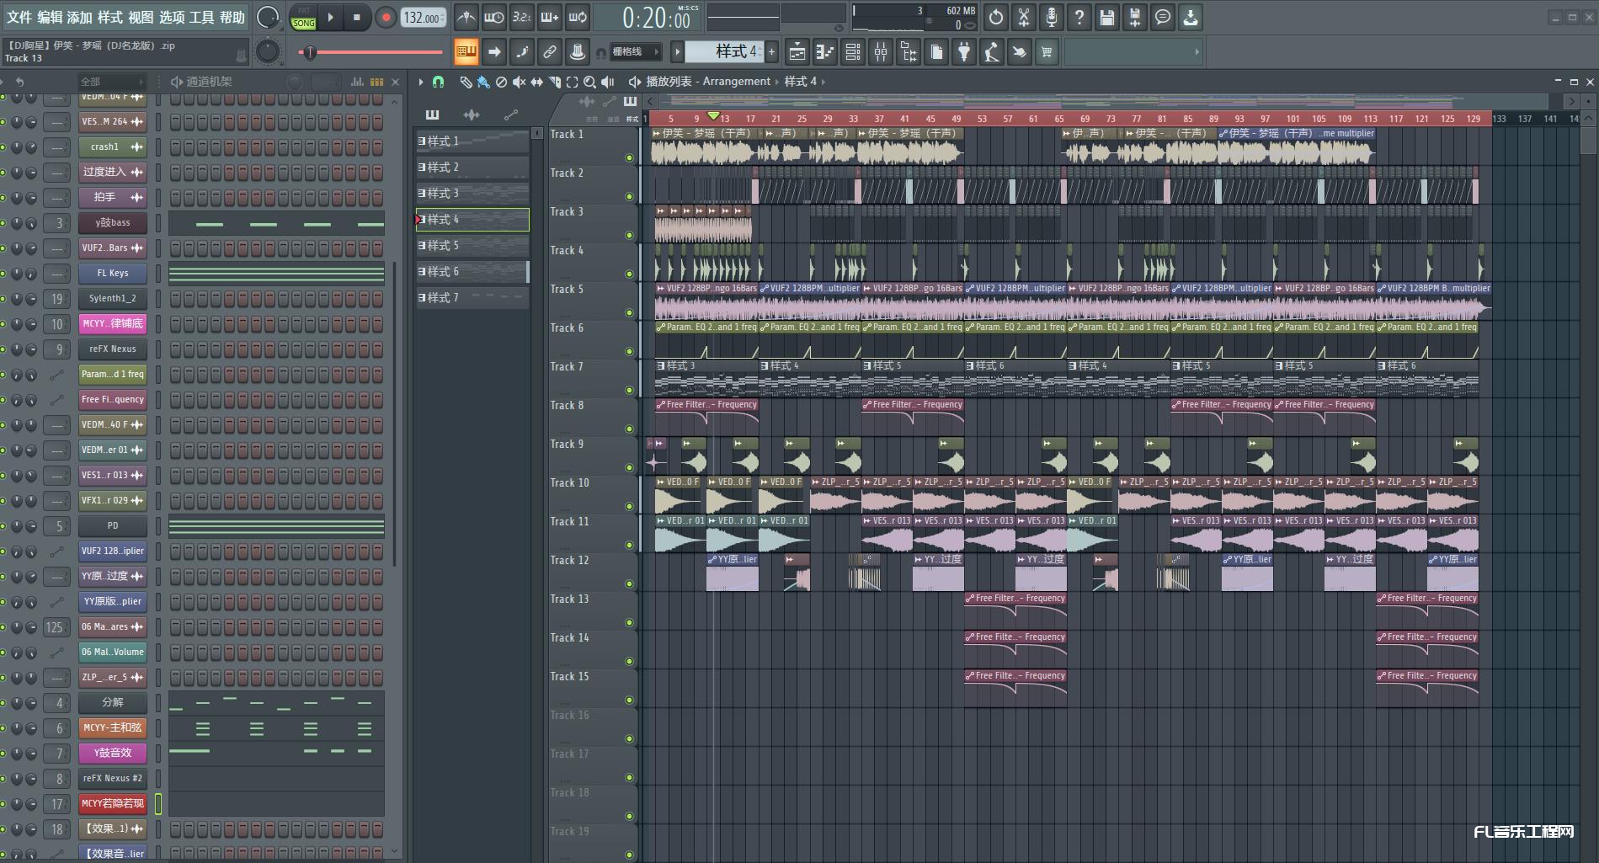Mute Track 9 with its green dot

(629, 467)
